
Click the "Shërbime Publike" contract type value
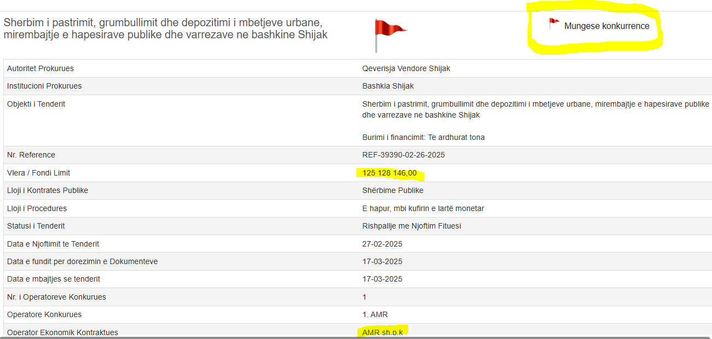tap(392, 190)
